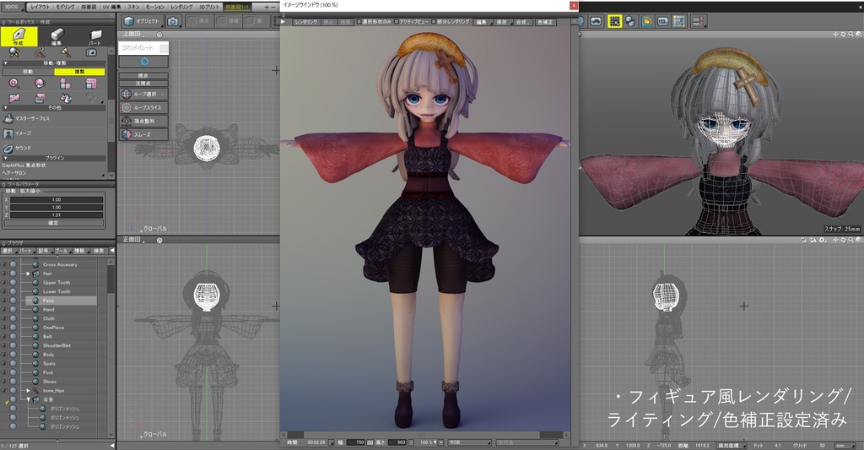Expand the Hair node in the browser tree
The image size is (864, 450).
[29, 274]
